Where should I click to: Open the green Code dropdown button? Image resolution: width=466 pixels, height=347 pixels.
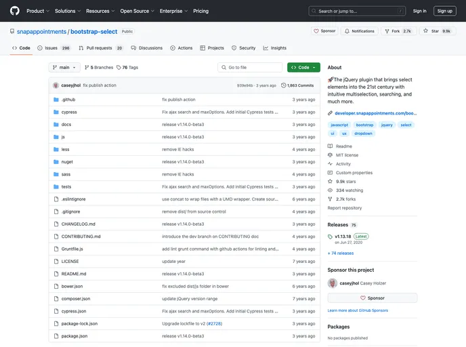303,68
